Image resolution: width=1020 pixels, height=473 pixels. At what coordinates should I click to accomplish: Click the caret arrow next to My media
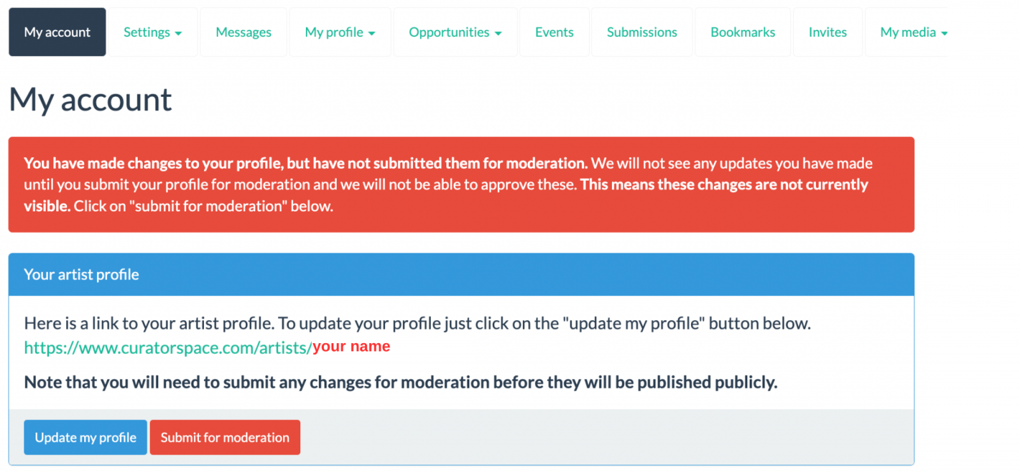tap(944, 34)
